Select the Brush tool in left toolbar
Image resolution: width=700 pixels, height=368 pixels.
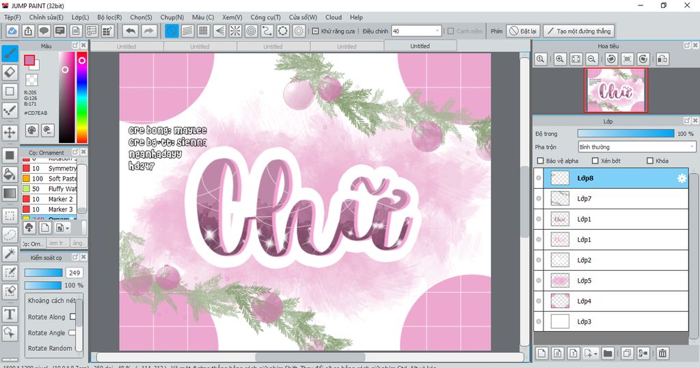(10, 53)
